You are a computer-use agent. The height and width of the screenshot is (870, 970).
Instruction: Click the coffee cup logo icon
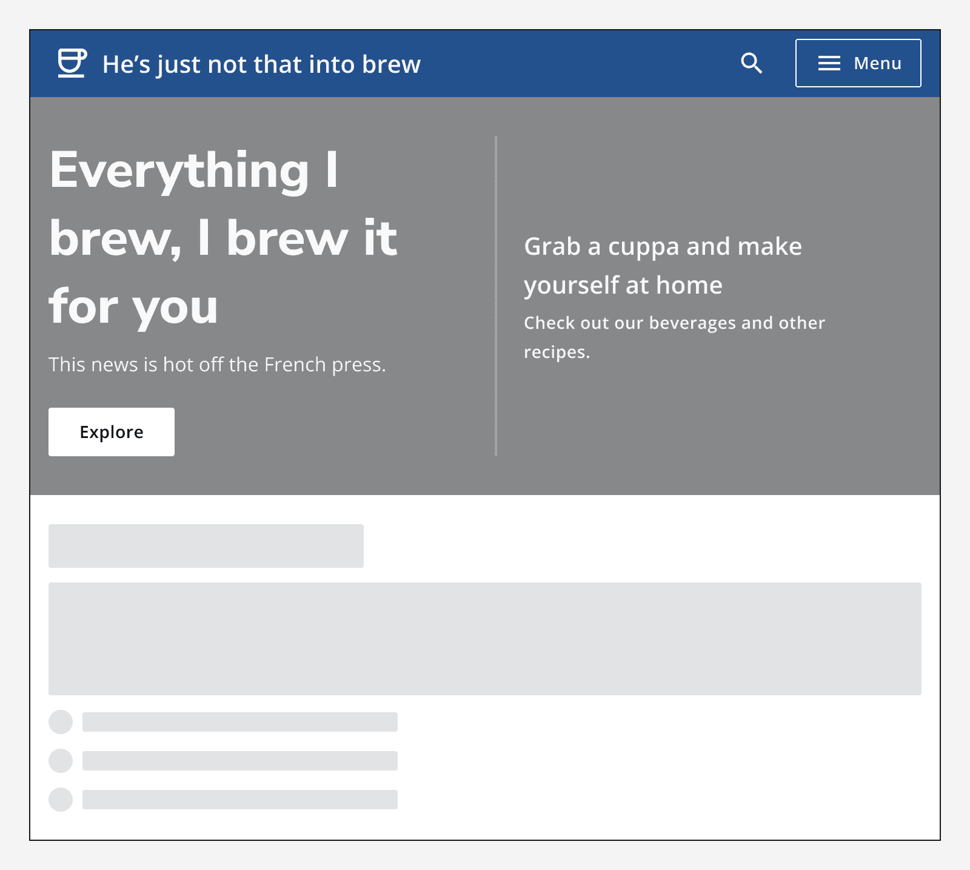tap(72, 63)
